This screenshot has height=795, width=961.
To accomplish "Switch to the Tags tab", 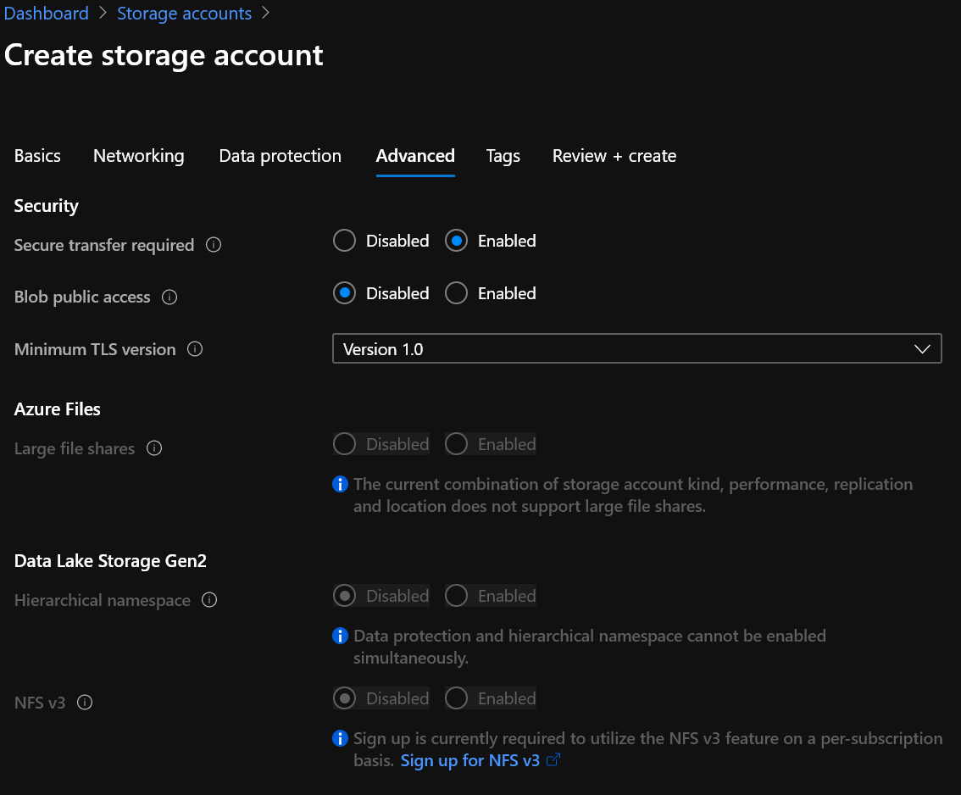I will pos(503,156).
